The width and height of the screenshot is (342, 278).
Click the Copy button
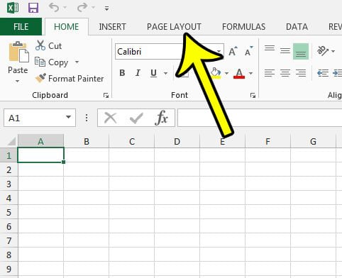pyautogui.click(x=52, y=62)
